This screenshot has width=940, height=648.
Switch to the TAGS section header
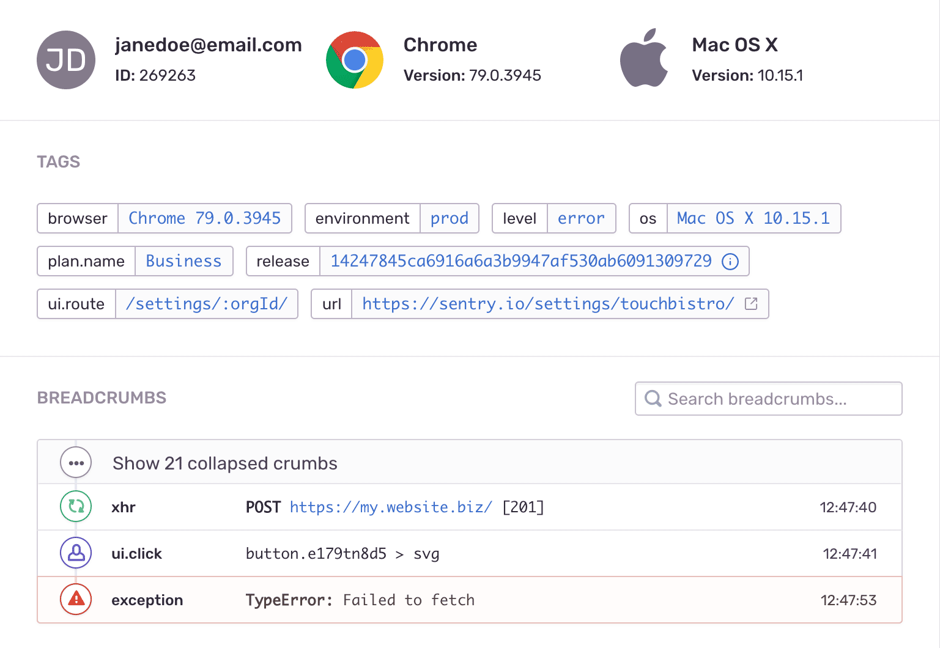(58, 161)
